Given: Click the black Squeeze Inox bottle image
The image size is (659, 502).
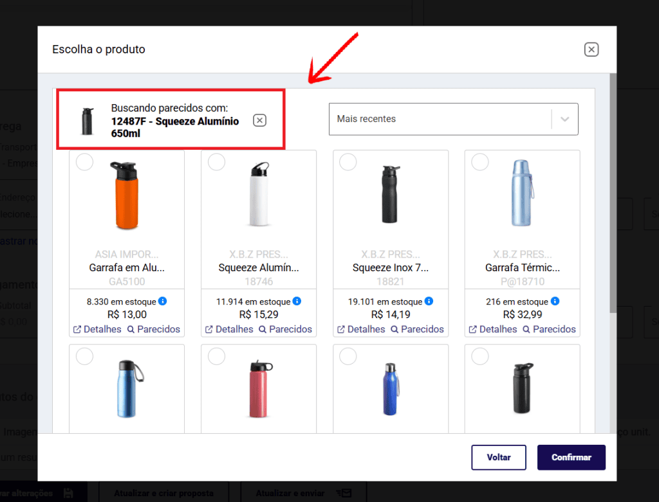Looking at the screenshot, I should 390,194.
